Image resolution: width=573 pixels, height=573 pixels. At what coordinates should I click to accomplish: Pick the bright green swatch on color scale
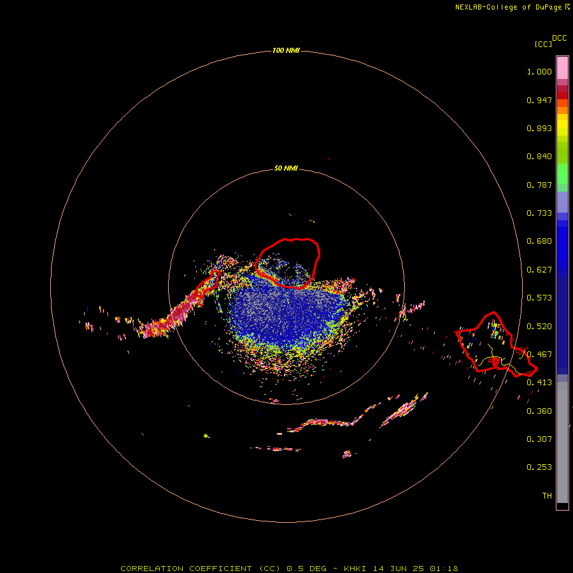562,174
